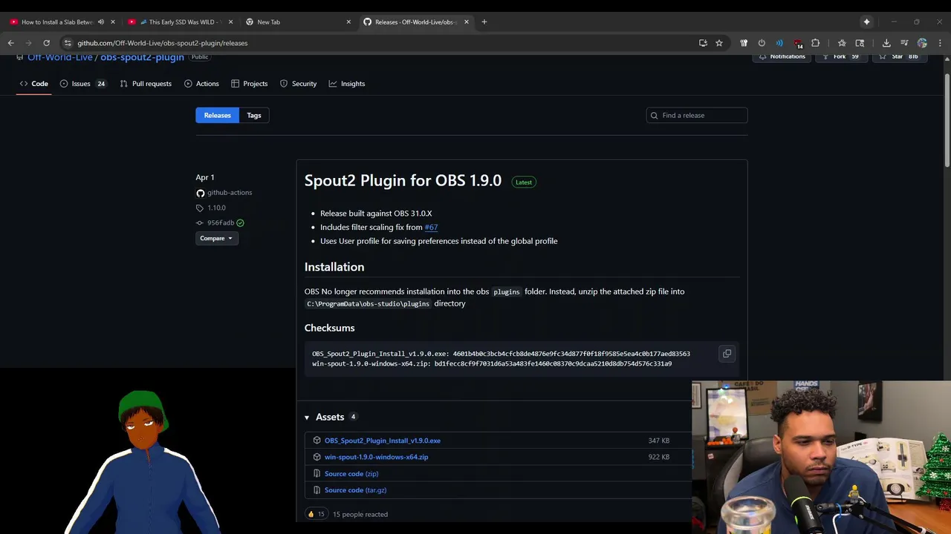This screenshot has height=534, width=951.
Task: Click the blue sound-wave extension icon
Action: click(779, 43)
